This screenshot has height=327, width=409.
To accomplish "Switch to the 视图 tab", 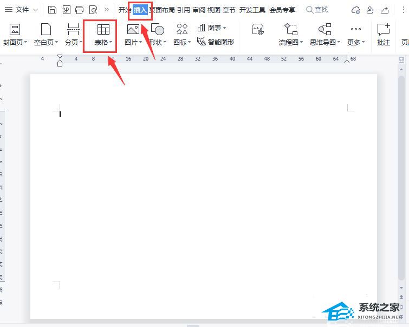I will pos(214,10).
